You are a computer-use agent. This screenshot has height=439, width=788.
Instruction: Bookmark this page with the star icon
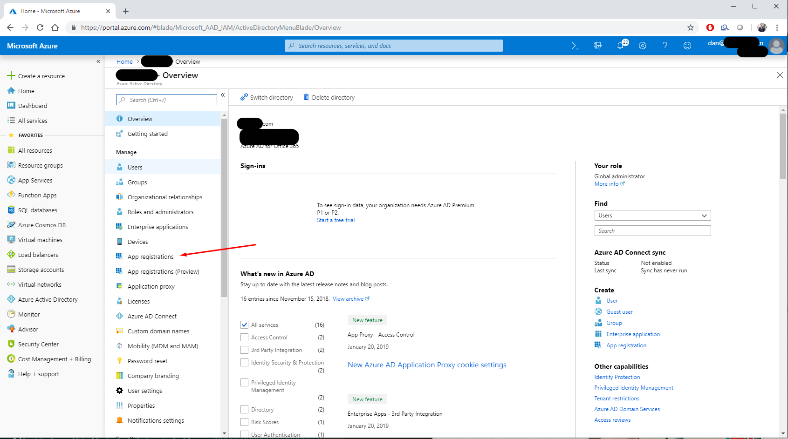coord(691,27)
